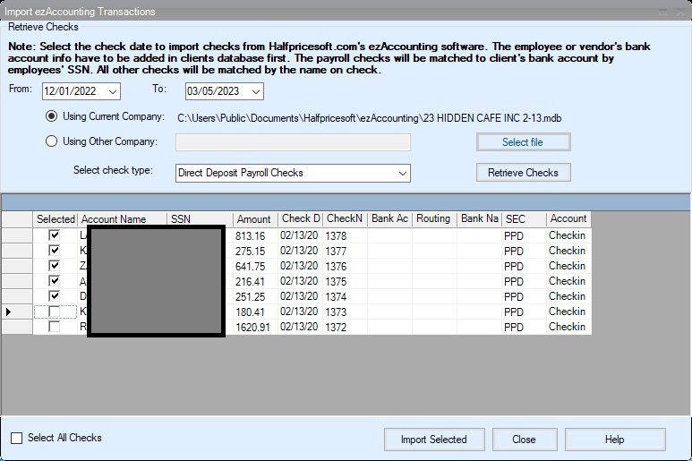Click the Retrieve Checks button

pos(523,173)
